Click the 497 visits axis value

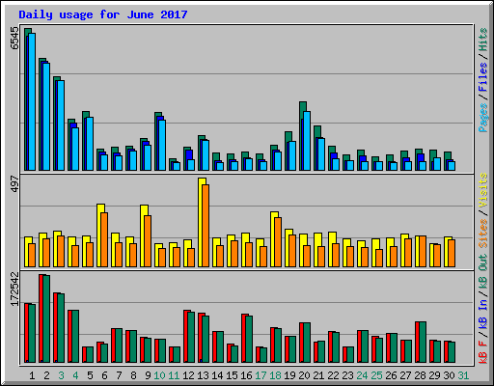click(x=14, y=183)
